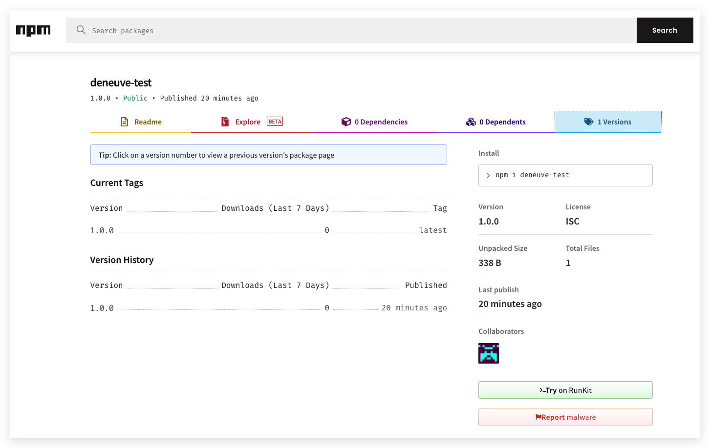Image resolution: width=710 pixels, height=448 pixels.
Task: Click the ISC license value
Action: (573, 222)
